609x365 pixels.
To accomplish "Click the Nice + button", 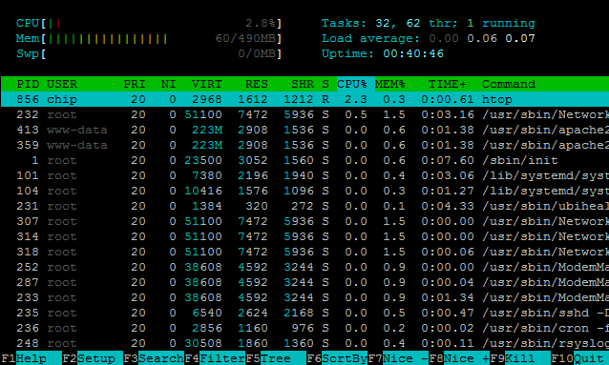I will tap(467, 358).
